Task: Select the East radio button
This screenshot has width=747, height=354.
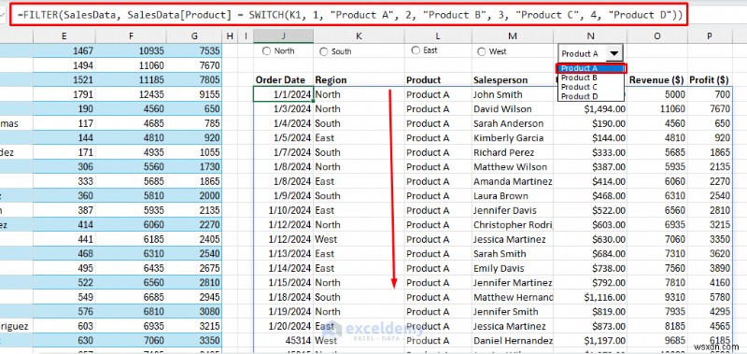Action: 416,50
